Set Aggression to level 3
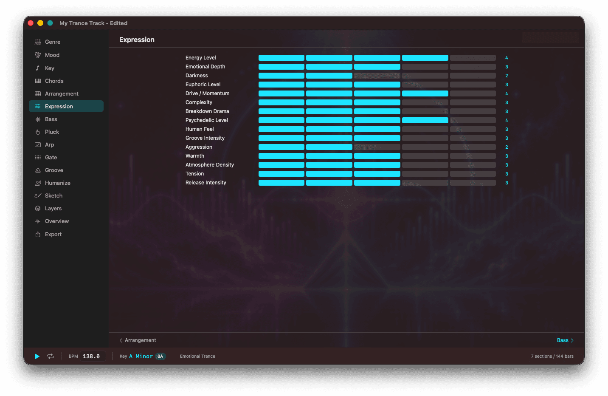608x396 pixels. pyautogui.click(x=377, y=147)
